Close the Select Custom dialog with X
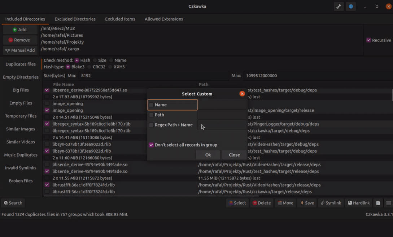 point(242,94)
